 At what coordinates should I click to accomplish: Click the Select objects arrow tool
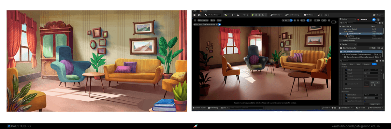[x=283, y=21]
